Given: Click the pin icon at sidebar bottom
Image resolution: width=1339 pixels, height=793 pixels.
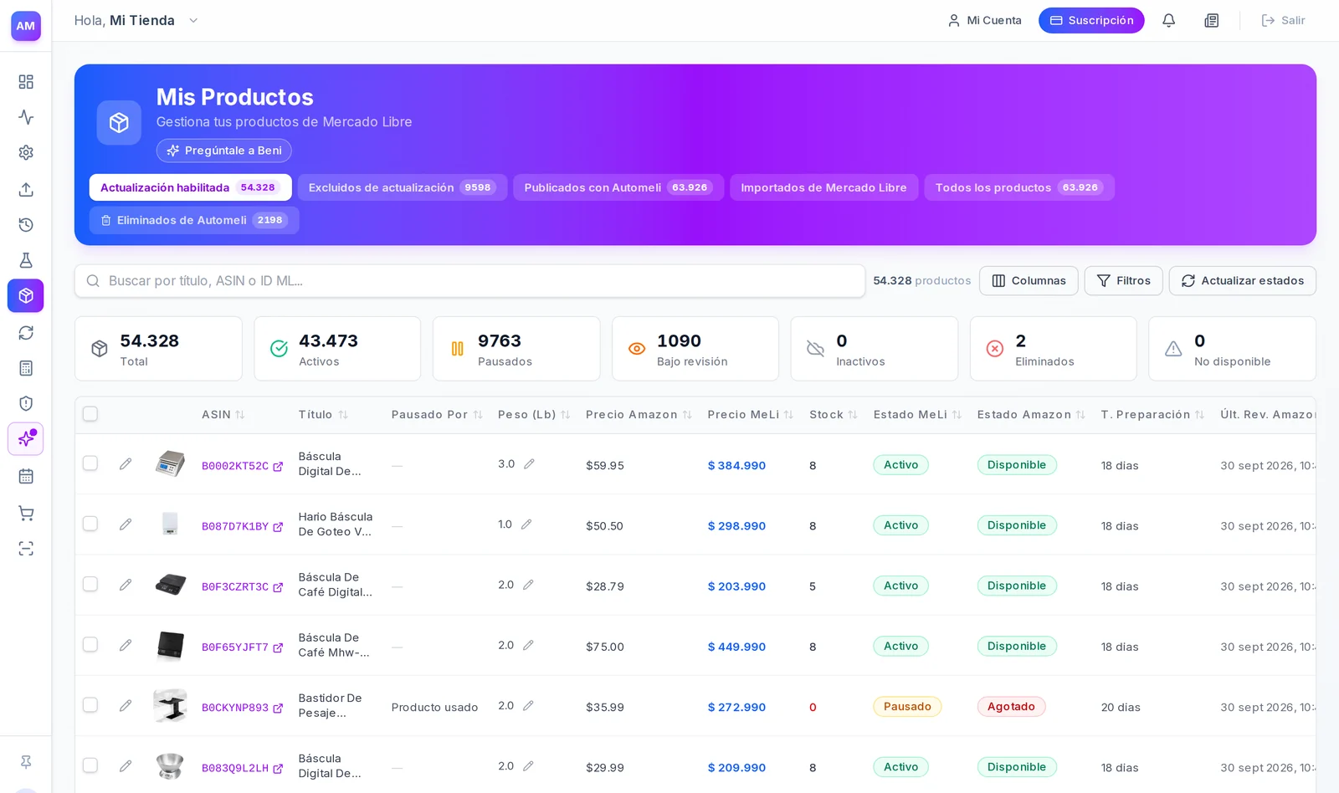Looking at the screenshot, I should (26, 762).
